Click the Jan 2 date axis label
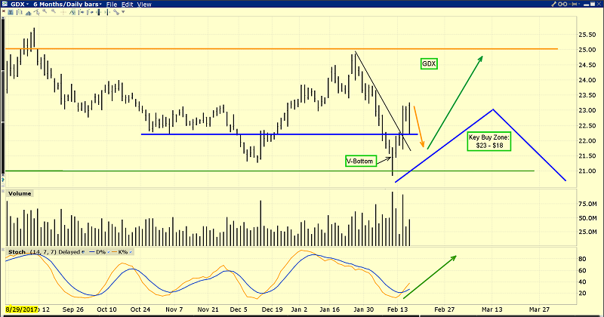The height and width of the screenshot is (317, 604). 299,309
